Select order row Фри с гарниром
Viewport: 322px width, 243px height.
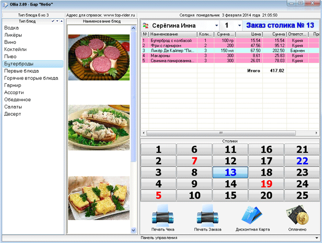[x=230, y=46]
